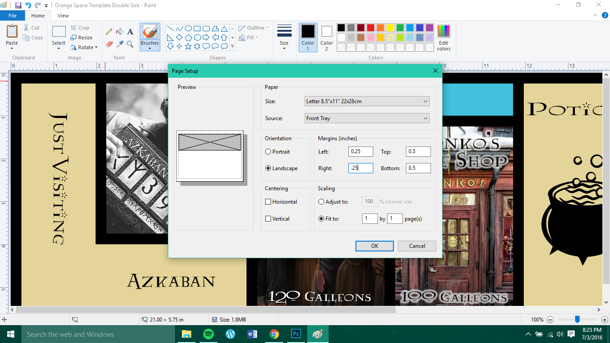Click the horizontal canvas scrollbar
Image resolution: width=610 pixels, height=343 pixels.
pyautogui.click(x=206, y=310)
